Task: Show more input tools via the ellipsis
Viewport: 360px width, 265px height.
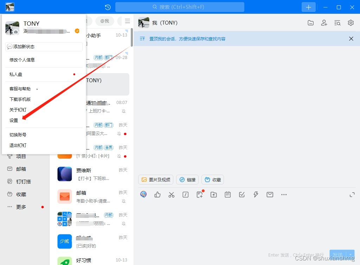Action: coord(284,195)
